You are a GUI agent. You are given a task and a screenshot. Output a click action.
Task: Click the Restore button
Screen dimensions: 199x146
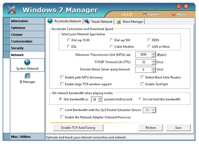pos(151,128)
